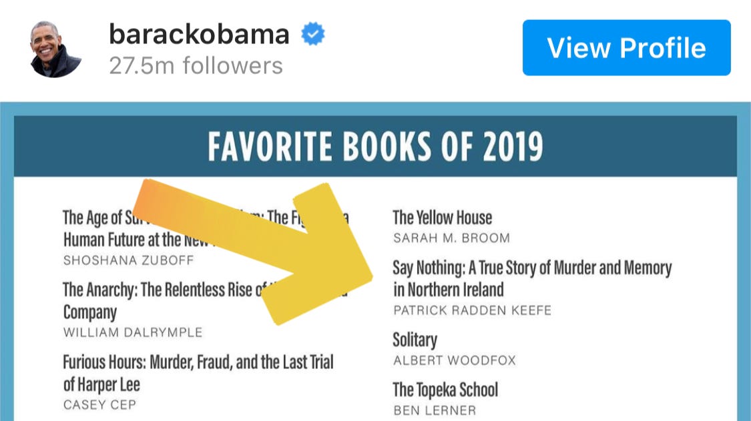Click the View Profile button
Image resolution: width=751 pixels, height=421 pixels.
[626, 47]
